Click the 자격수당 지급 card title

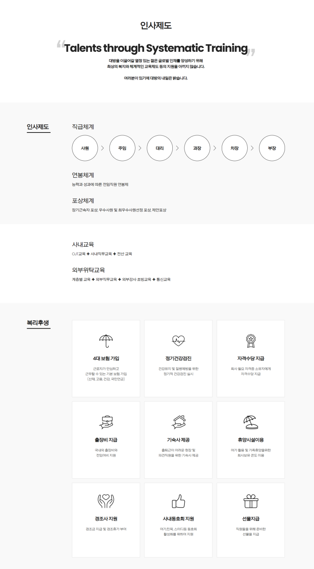[x=250, y=358]
